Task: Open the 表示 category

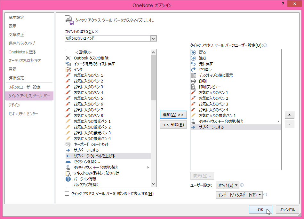Action: tap(12, 26)
